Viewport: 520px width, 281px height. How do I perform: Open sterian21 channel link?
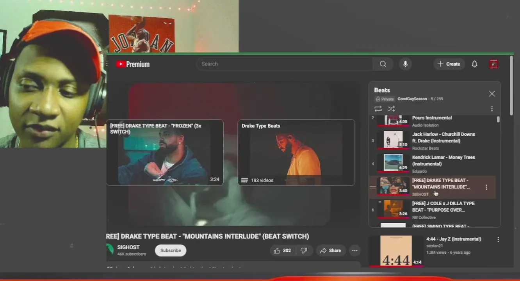click(x=434, y=246)
